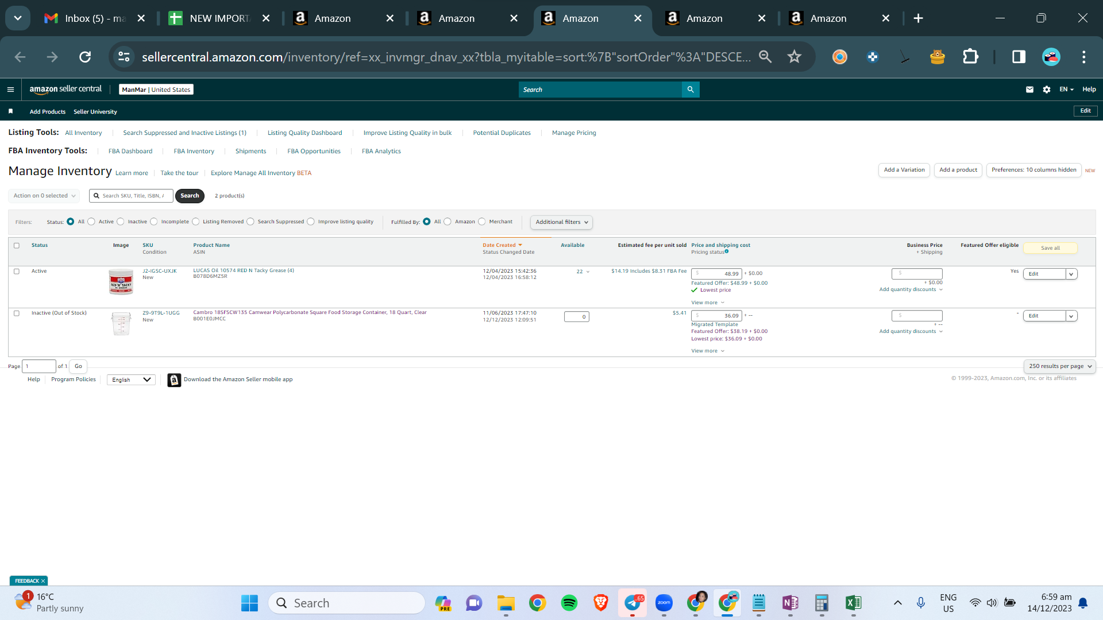The height and width of the screenshot is (620, 1103).
Task: Open Excel from the taskbar
Action: click(x=853, y=603)
